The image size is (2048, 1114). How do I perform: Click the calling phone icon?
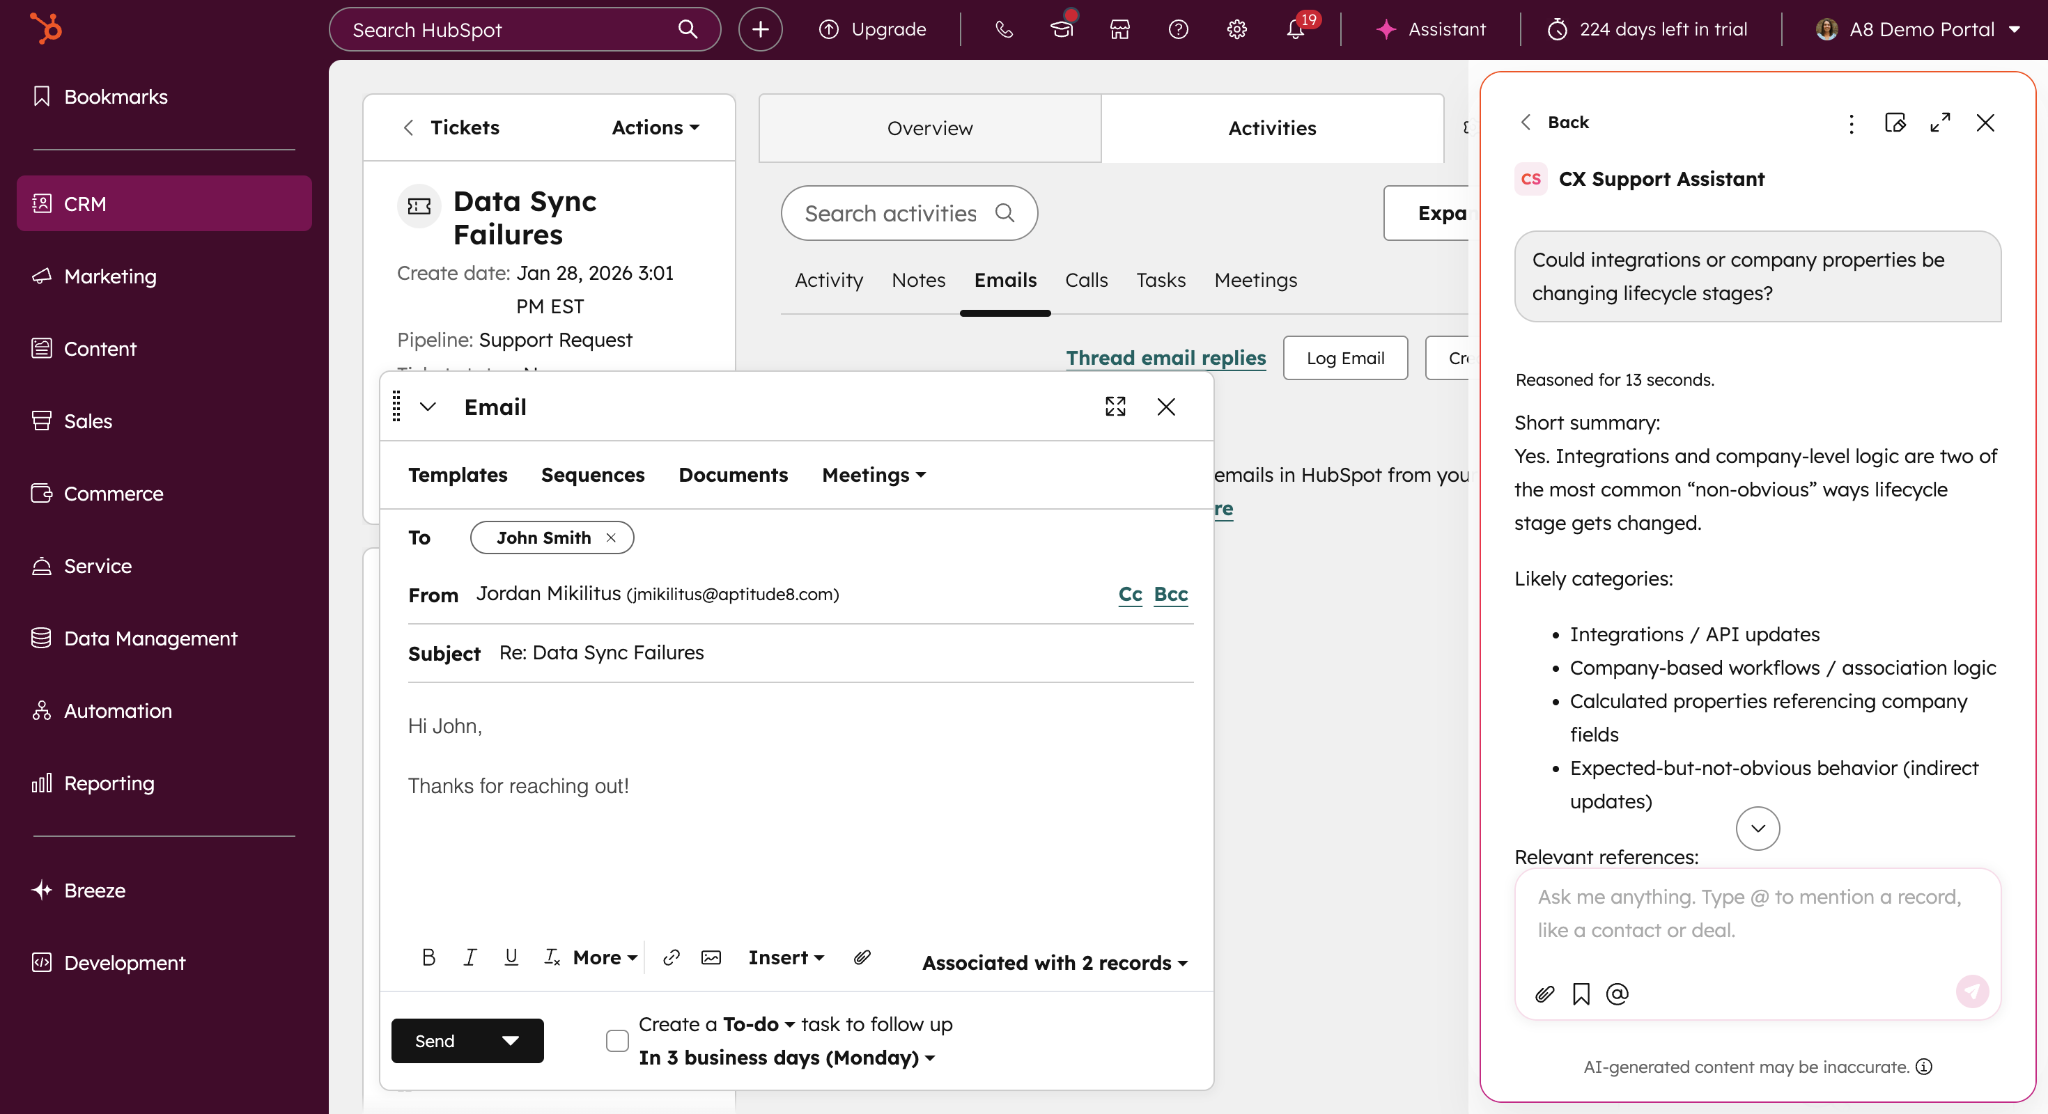pos(1003,29)
